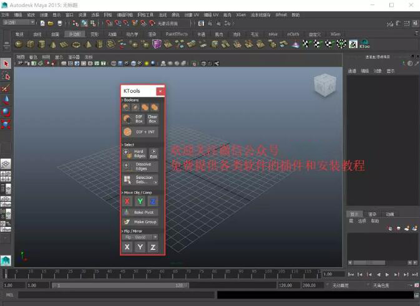Switch to nHair shelf tab
Screen dimensions: 420x306
click(273, 34)
